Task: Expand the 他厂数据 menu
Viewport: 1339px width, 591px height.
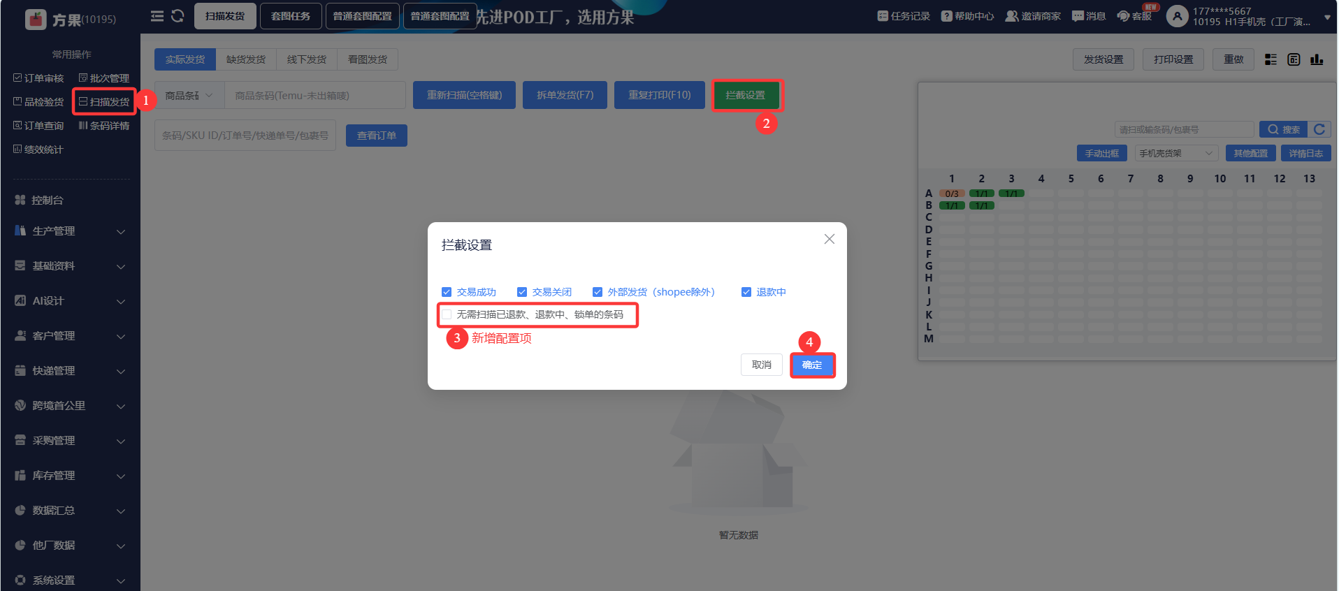Action: pos(70,546)
